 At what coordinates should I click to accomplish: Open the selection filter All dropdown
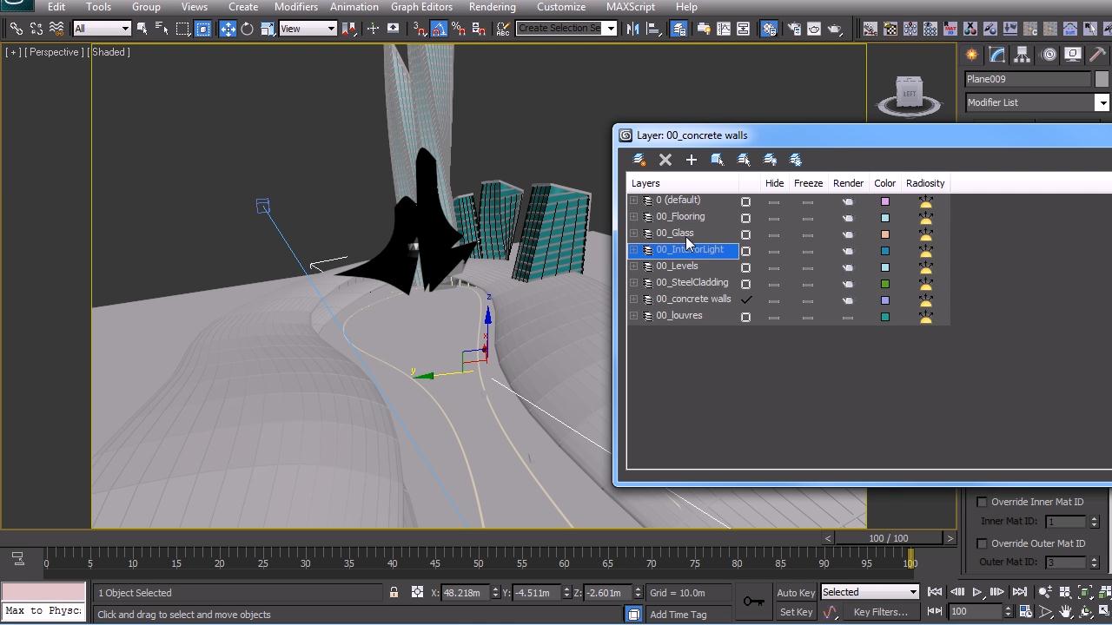102,29
